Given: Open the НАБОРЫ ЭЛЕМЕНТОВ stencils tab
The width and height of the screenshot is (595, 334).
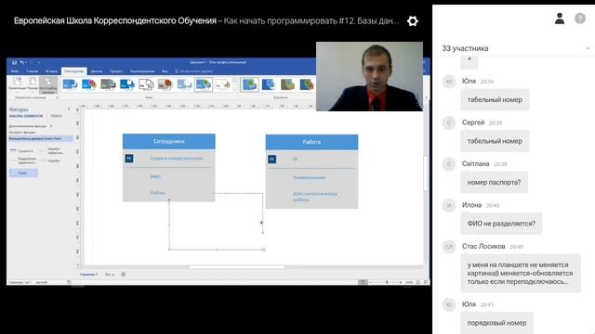Looking at the screenshot, I should (x=26, y=116).
